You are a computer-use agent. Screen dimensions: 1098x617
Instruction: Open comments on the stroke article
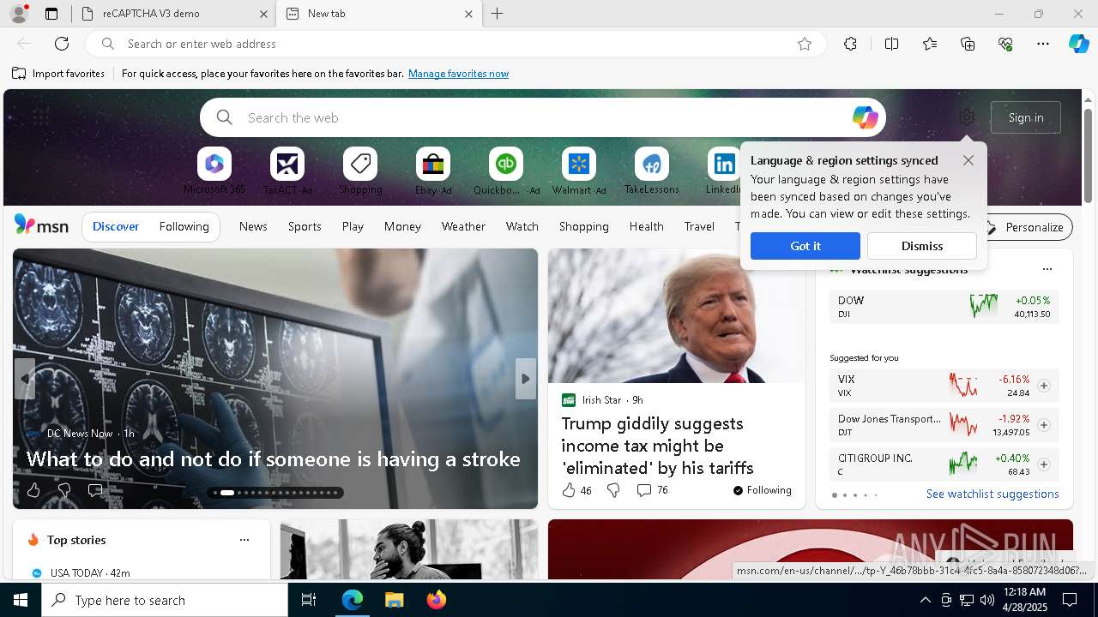[x=95, y=490]
